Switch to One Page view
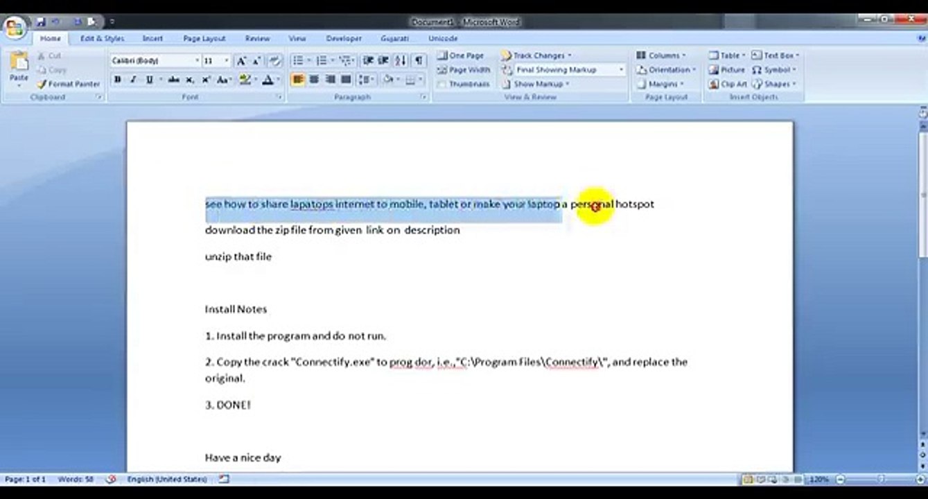 pyautogui.click(x=461, y=55)
